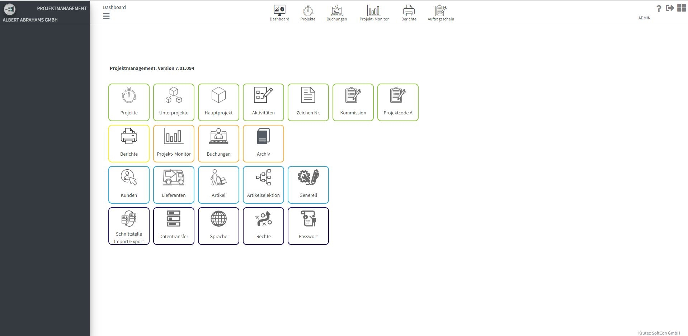
Task: Go to Auftragsschein in top toolbar
Action: pos(441,13)
